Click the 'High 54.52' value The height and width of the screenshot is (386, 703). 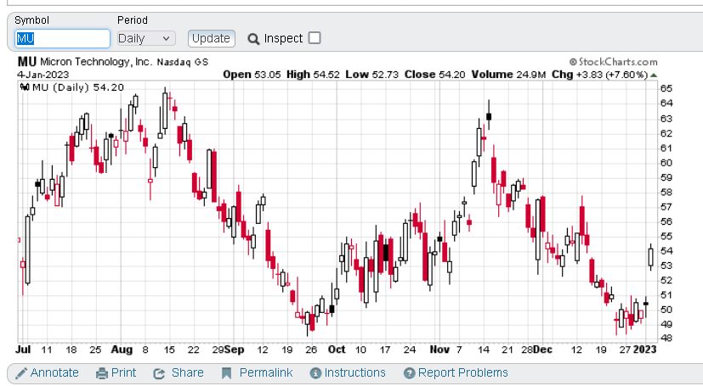(313, 75)
